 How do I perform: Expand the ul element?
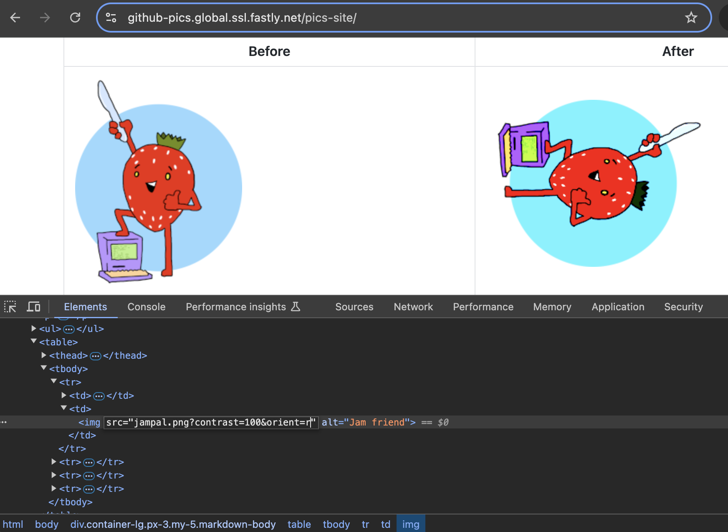pos(33,328)
